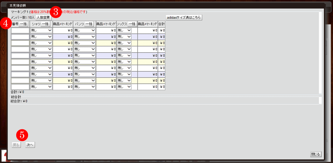333x163 pixels.
Task: Open パンツ dropdown in third member row
Action: [x=84, y=43]
